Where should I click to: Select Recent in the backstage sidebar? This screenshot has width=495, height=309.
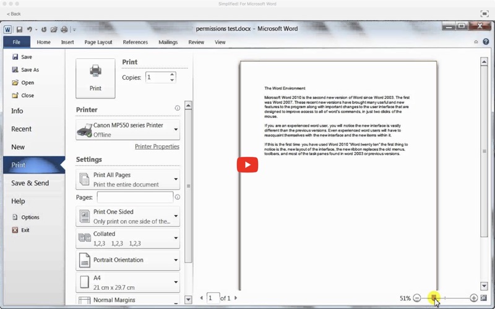[21, 129]
